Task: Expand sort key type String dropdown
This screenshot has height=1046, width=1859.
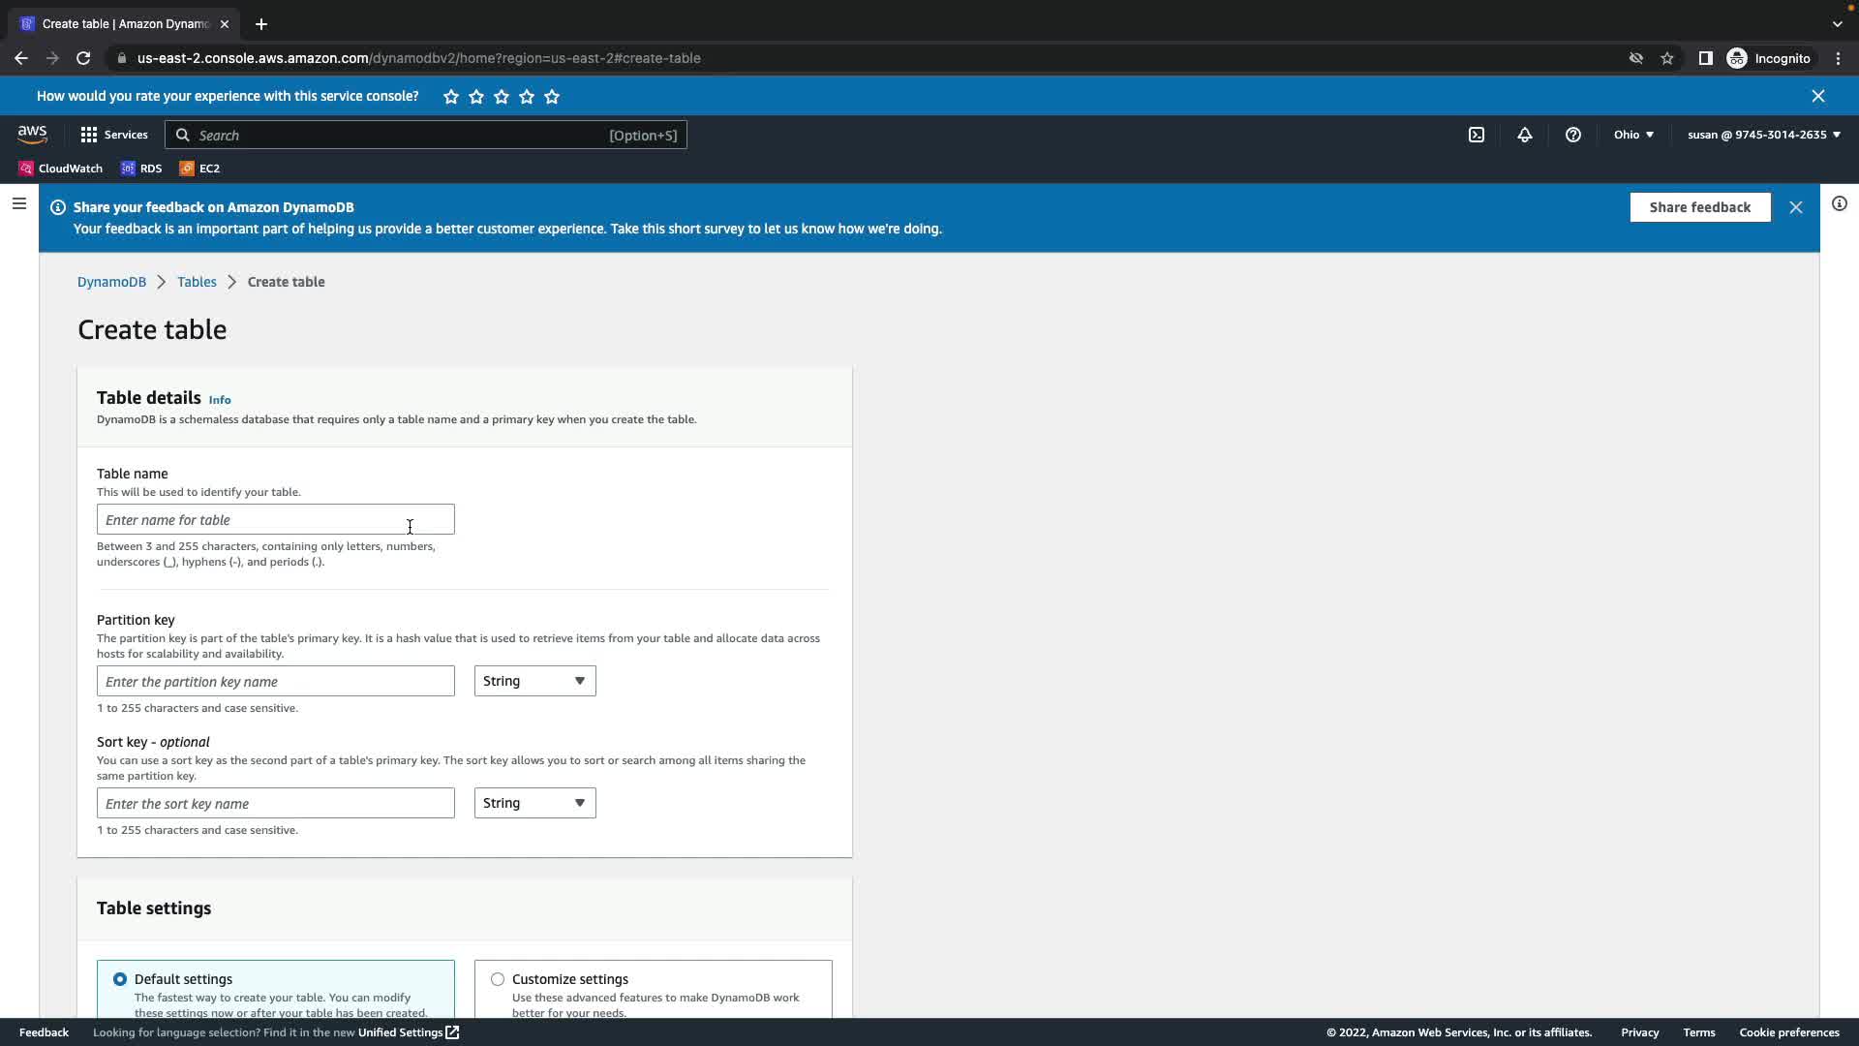Action: (534, 803)
